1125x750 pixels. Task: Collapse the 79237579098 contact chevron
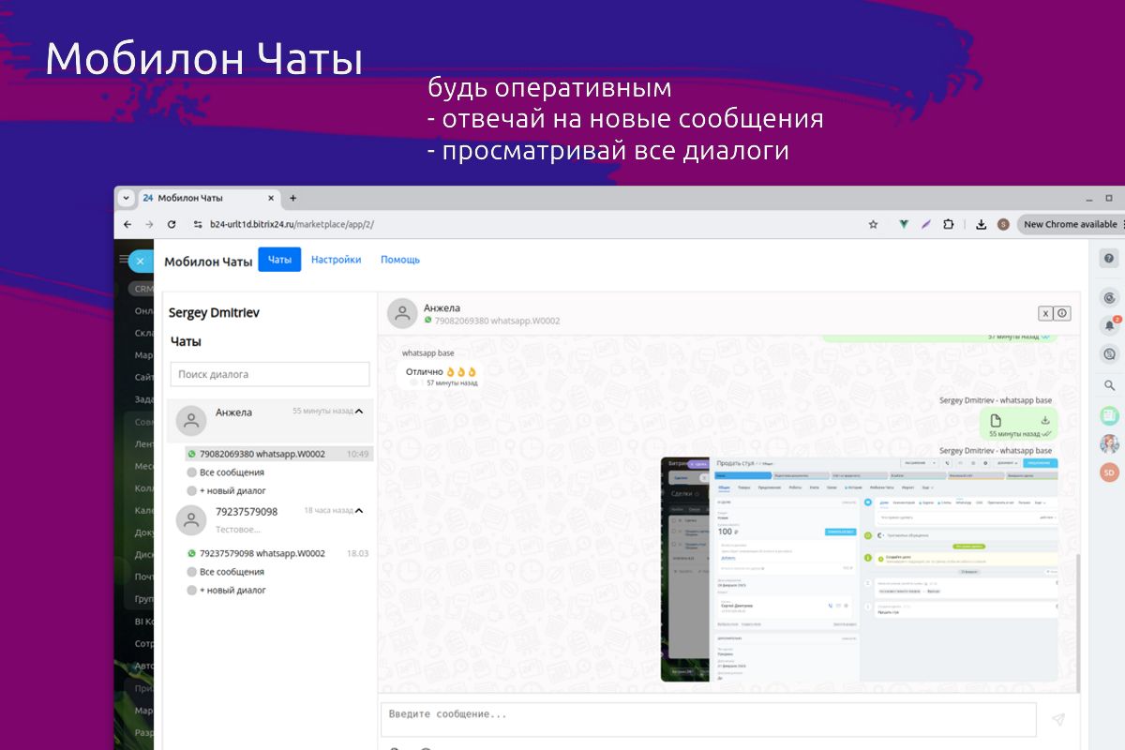pos(359,511)
